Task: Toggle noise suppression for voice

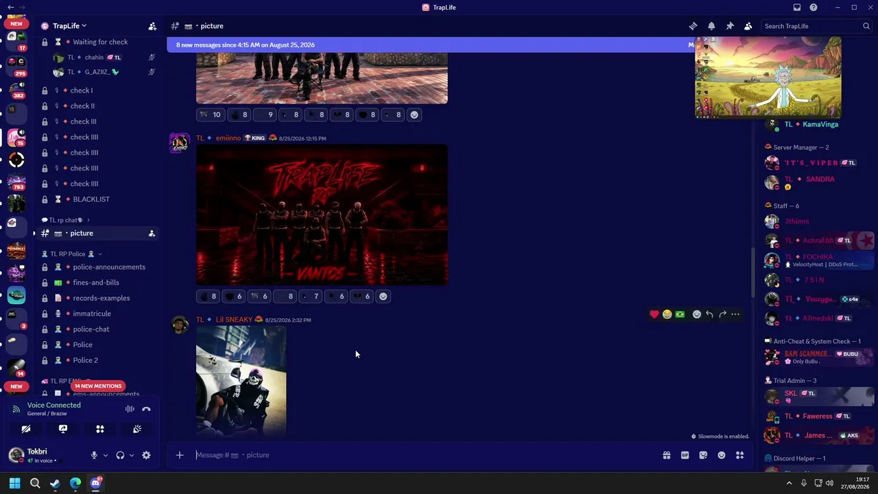Action: point(130,409)
